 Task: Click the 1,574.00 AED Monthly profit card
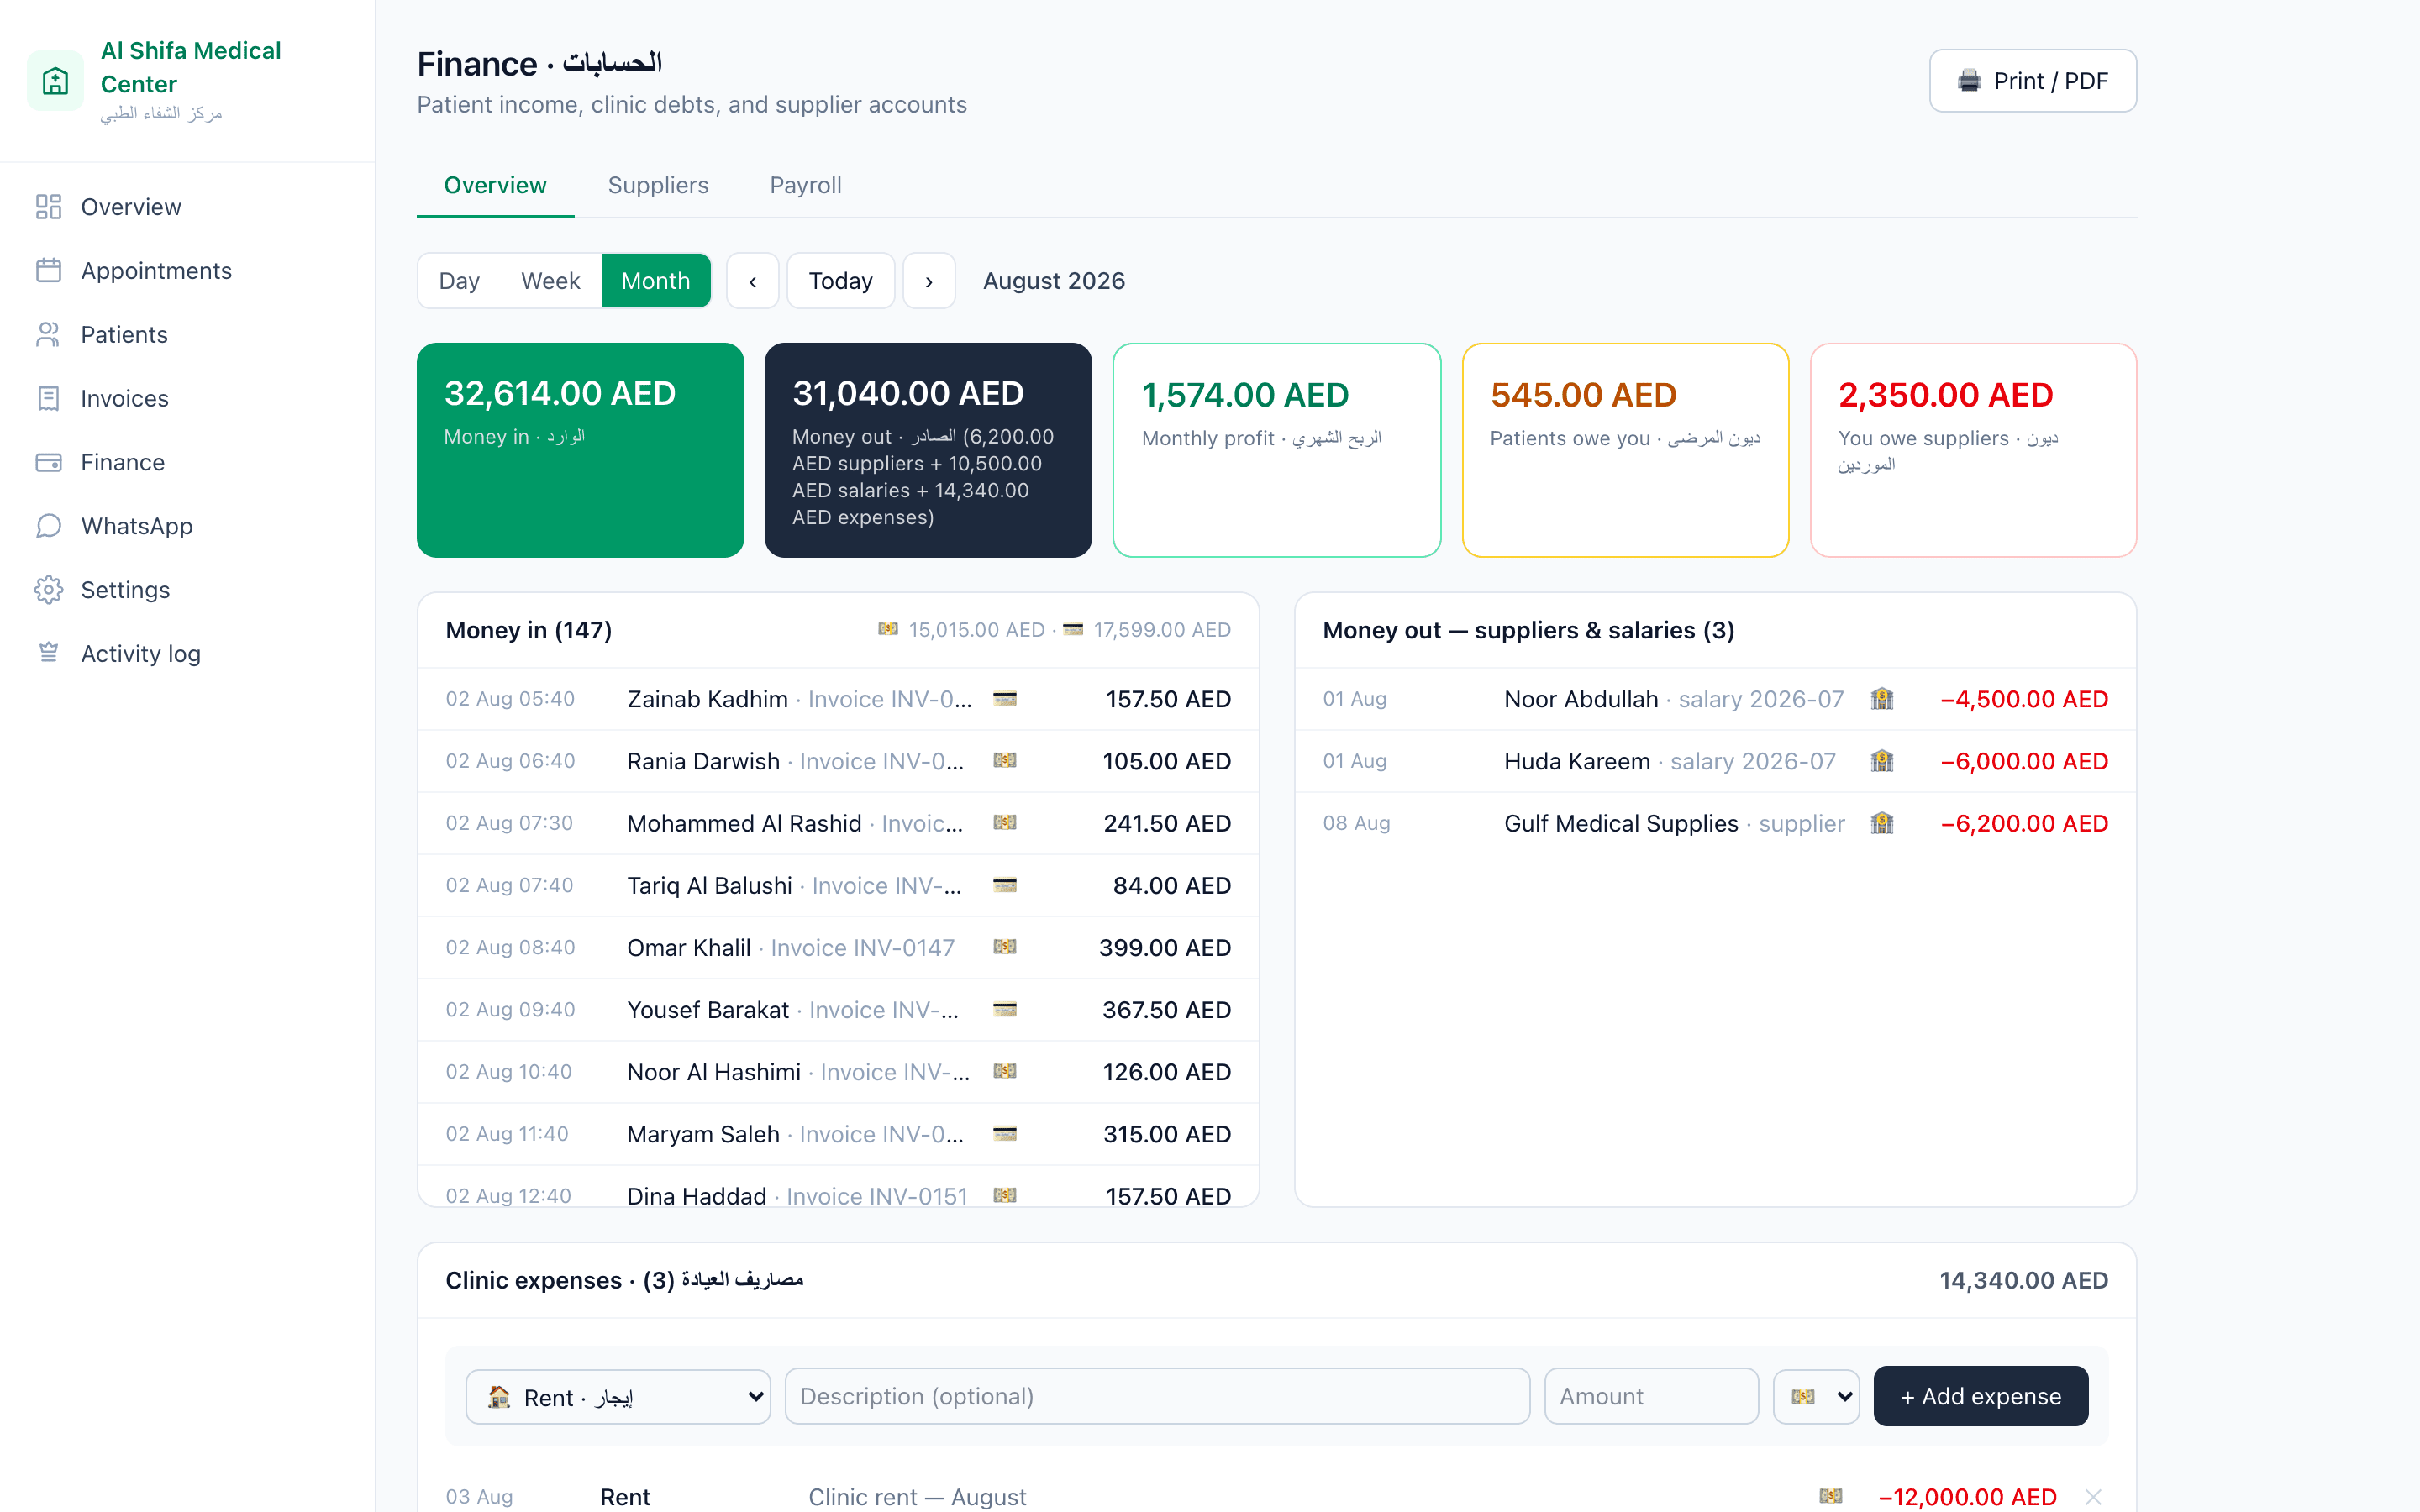point(1276,450)
